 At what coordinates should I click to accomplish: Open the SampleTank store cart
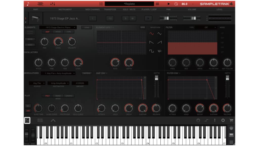tap(231, 120)
